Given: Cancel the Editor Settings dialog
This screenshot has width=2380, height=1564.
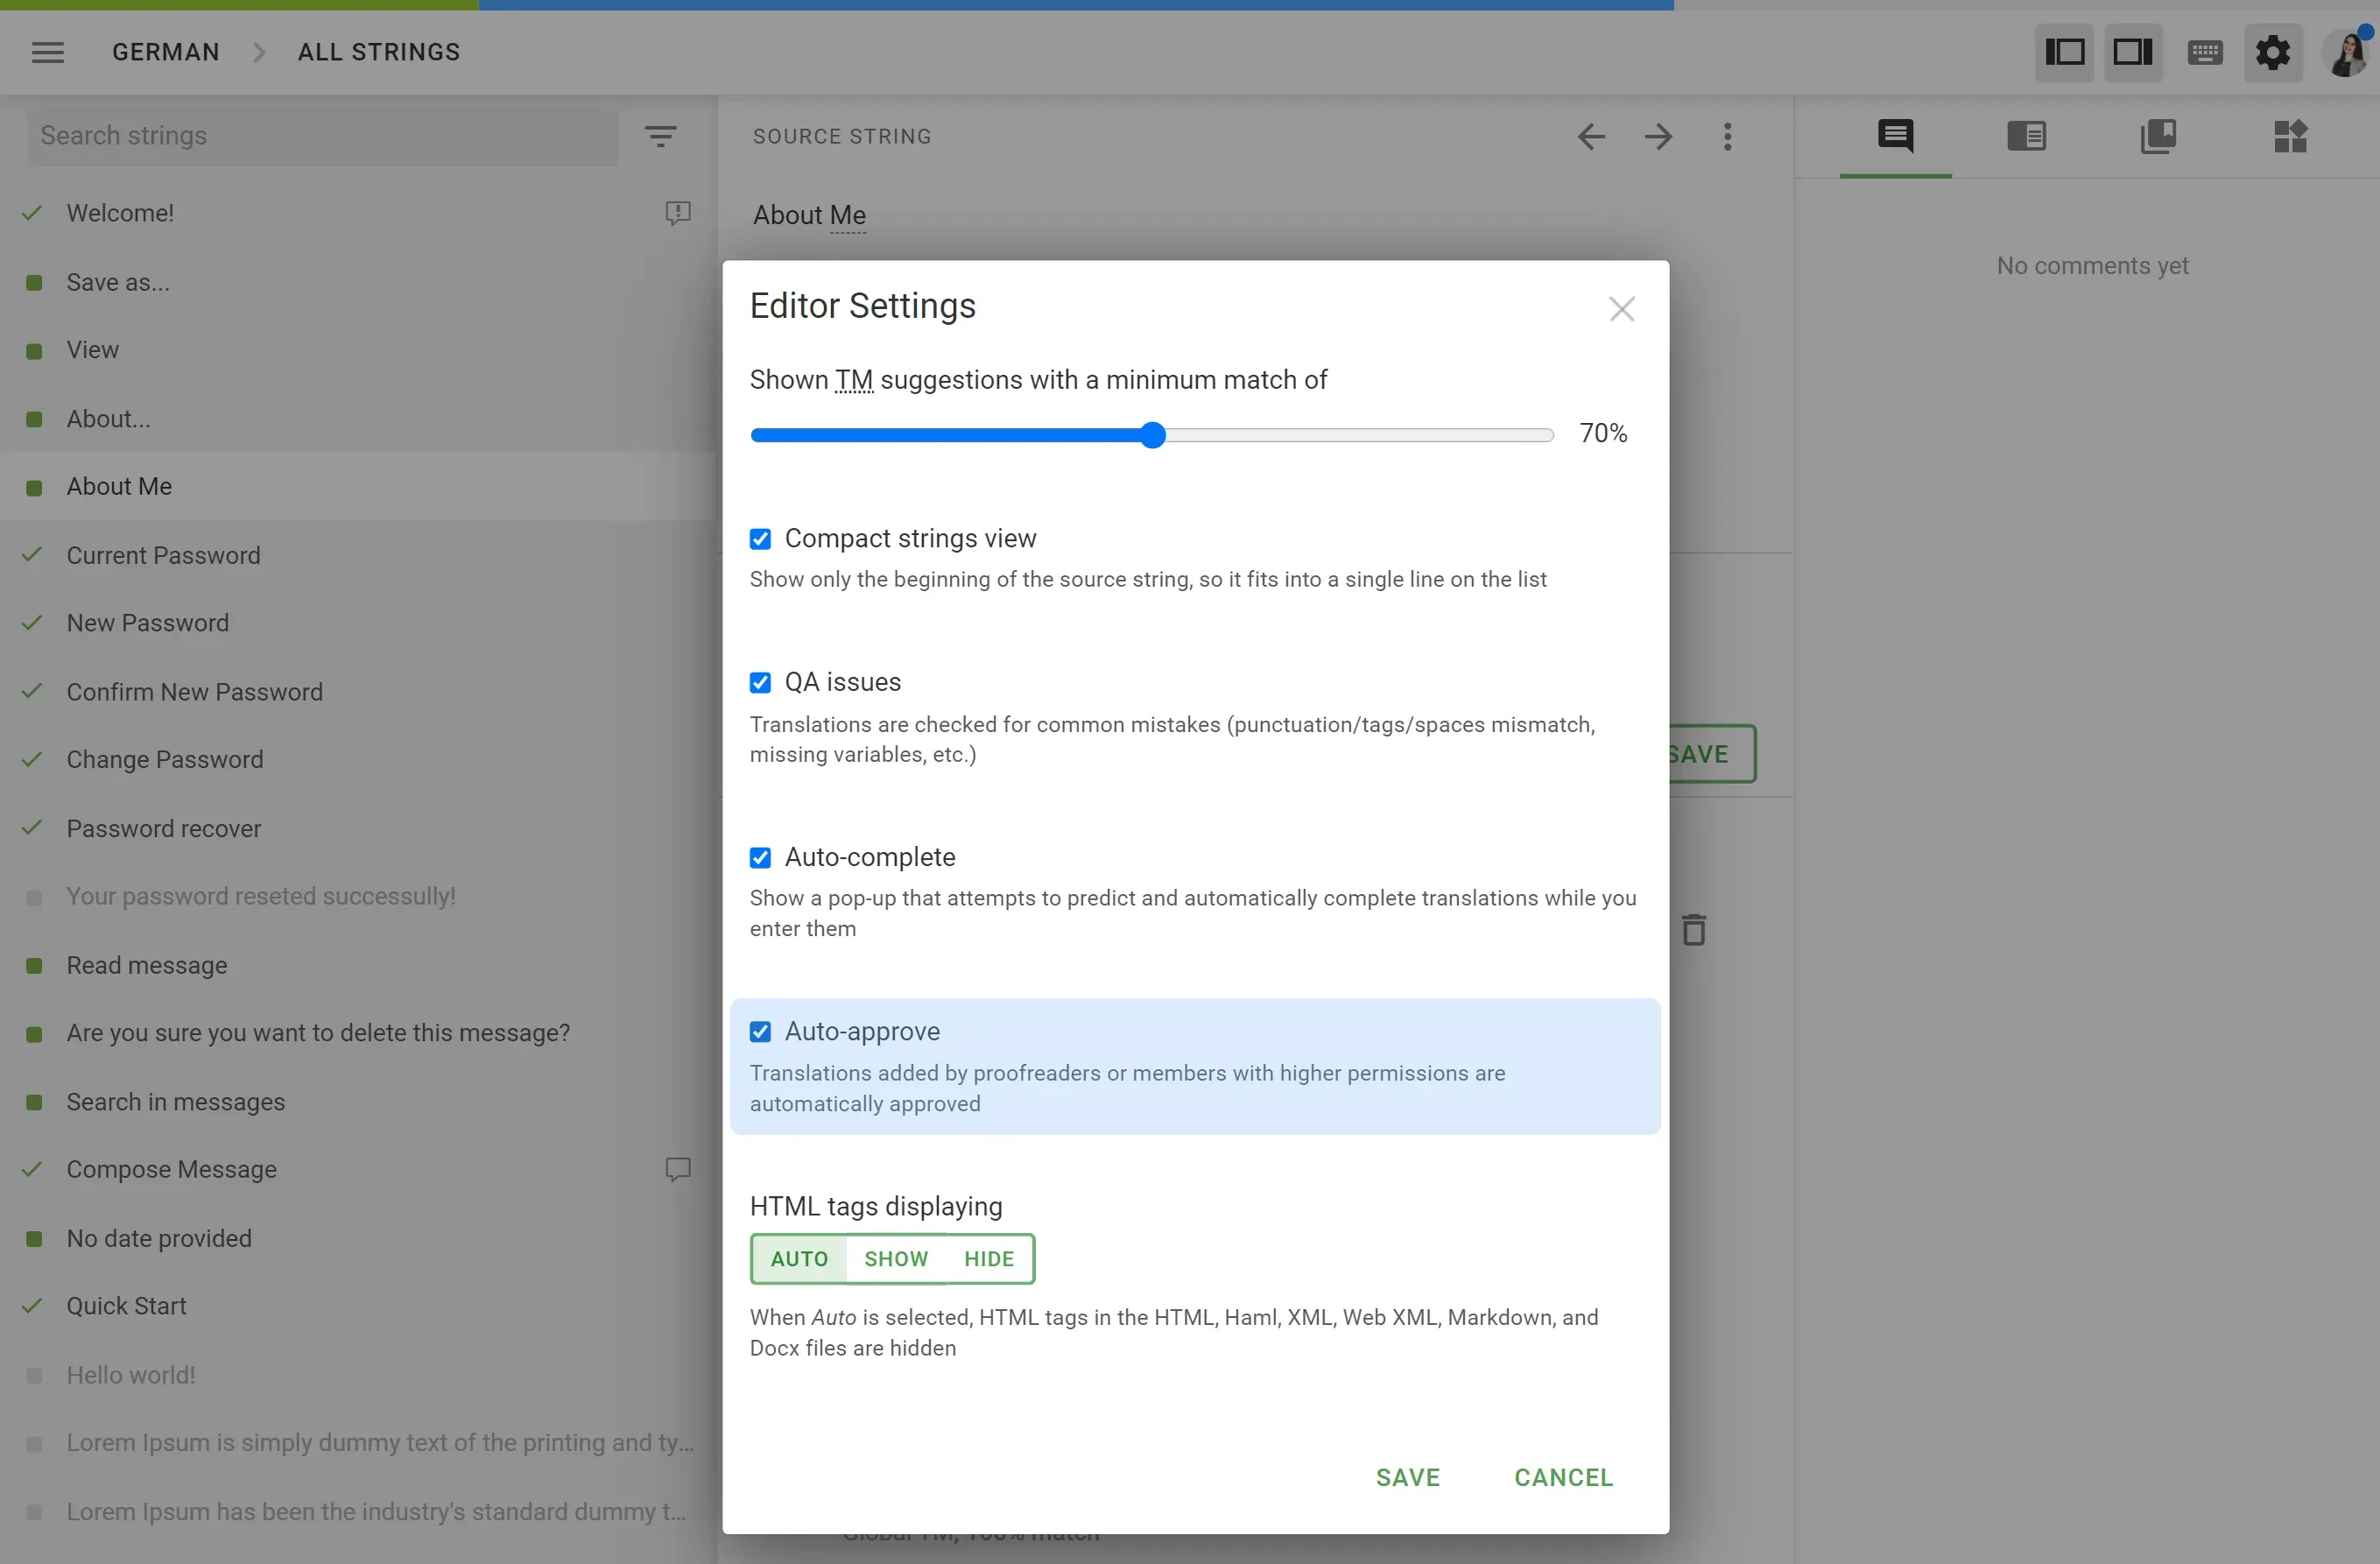Looking at the screenshot, I should tap(1563, 1476).
